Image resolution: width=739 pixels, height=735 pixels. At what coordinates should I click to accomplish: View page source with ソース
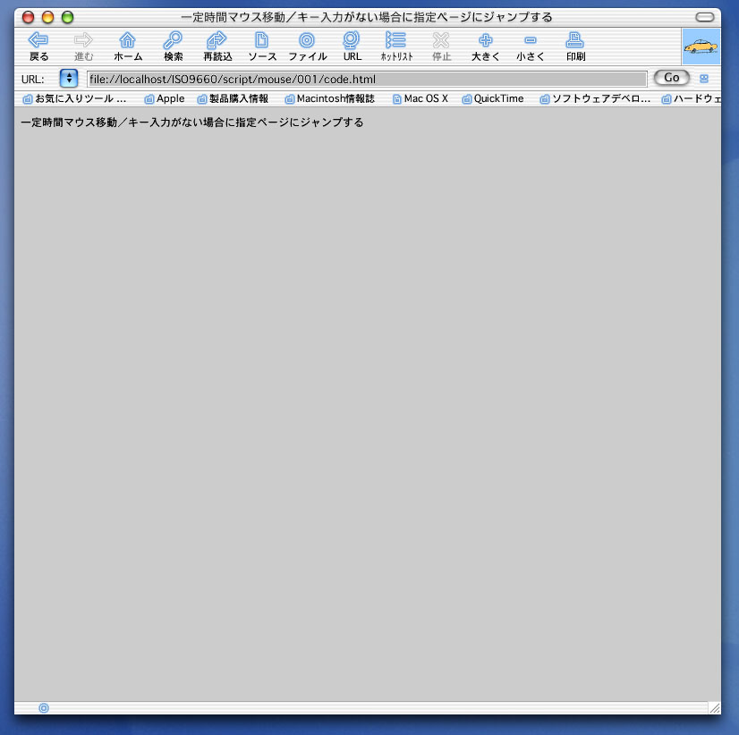click(262, 46)
